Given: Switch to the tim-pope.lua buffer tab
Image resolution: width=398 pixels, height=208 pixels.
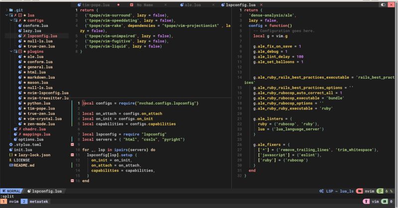Looking at the screenshot, I should (96, 5).
